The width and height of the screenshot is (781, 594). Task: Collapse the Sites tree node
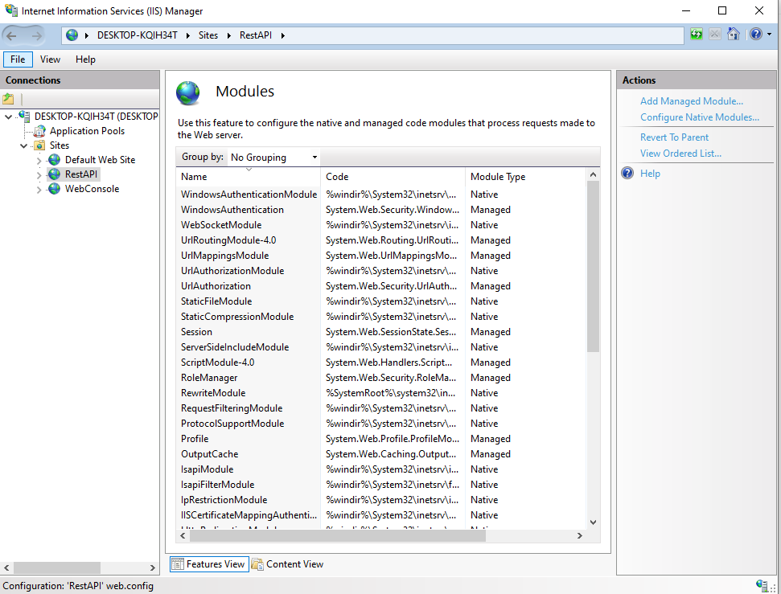click(x=23, y=145)
